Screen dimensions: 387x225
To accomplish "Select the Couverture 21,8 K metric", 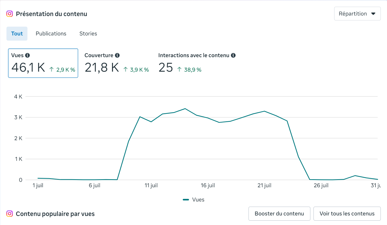I will 116,63.
